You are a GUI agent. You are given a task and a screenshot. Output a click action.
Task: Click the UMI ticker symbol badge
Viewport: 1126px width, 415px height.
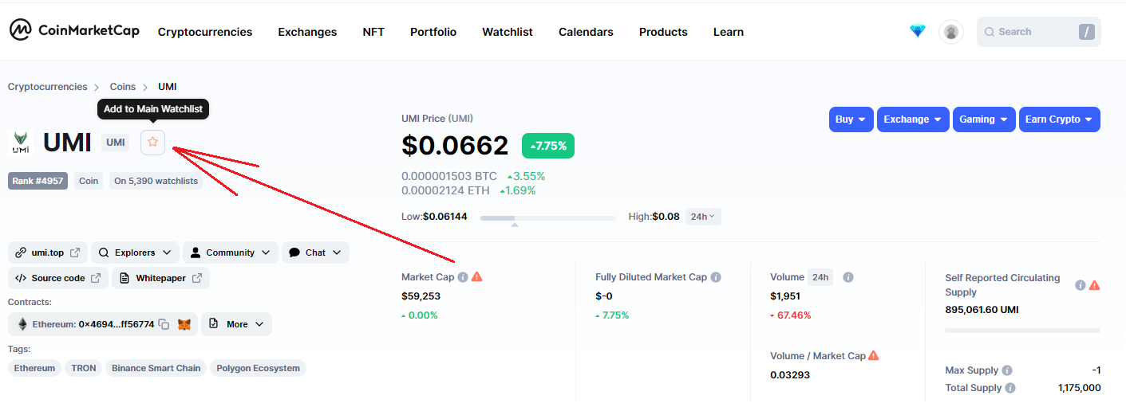pyautogui.click(x=116, y=143)
